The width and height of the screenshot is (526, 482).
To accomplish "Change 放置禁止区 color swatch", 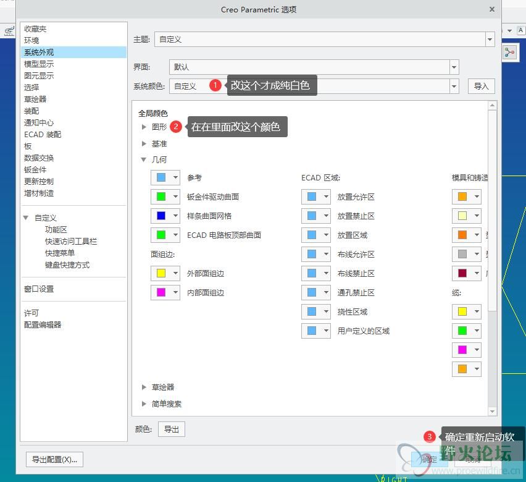I will [312, 216].
